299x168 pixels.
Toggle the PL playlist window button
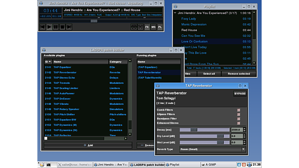tap(160, 27)
